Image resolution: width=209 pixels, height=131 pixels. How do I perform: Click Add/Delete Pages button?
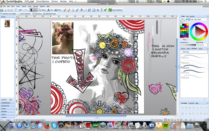(x=49, y=14)
